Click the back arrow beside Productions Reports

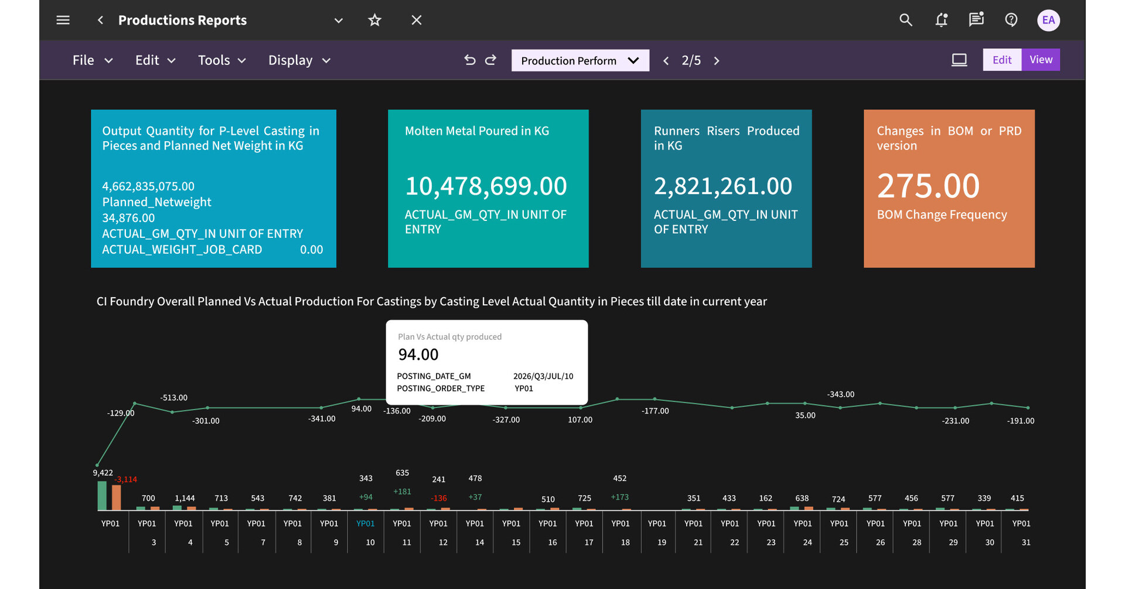100,21
